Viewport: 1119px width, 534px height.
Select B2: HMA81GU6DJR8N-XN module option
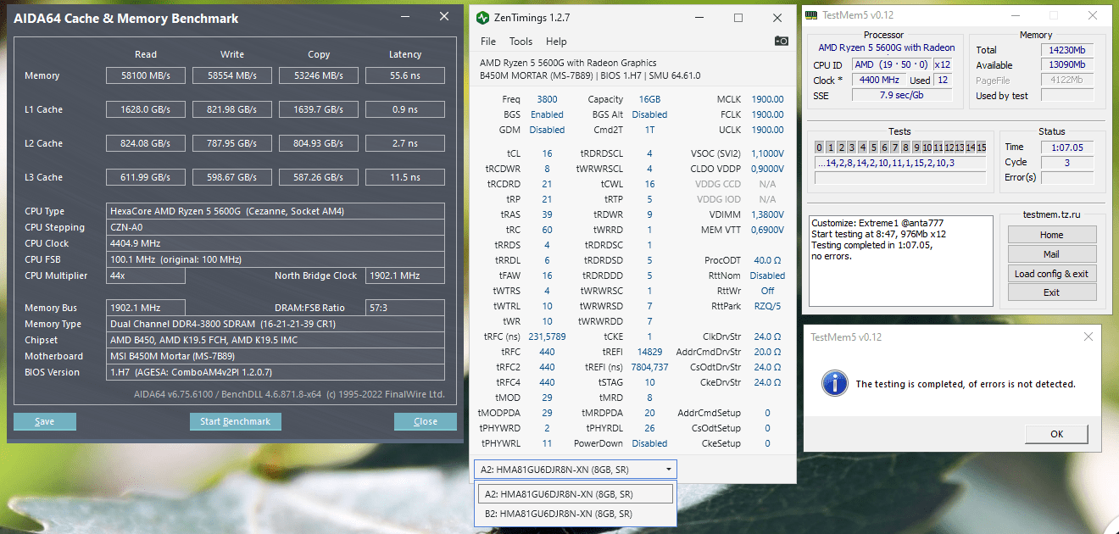click(575, 514)
